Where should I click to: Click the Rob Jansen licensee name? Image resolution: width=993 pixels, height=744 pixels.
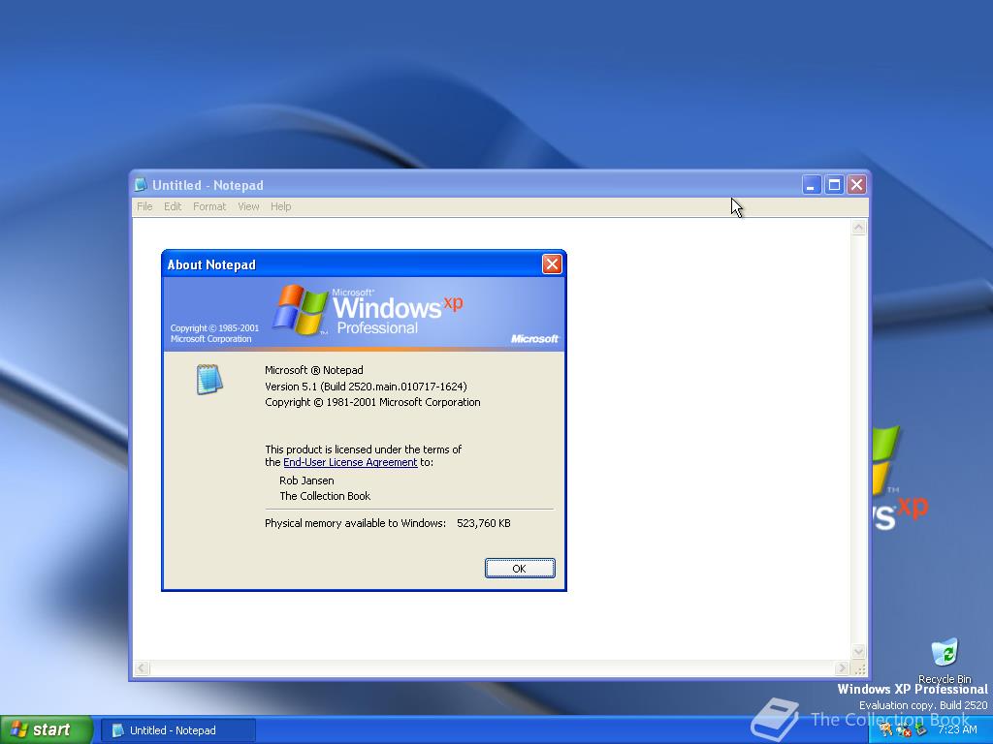306,480
